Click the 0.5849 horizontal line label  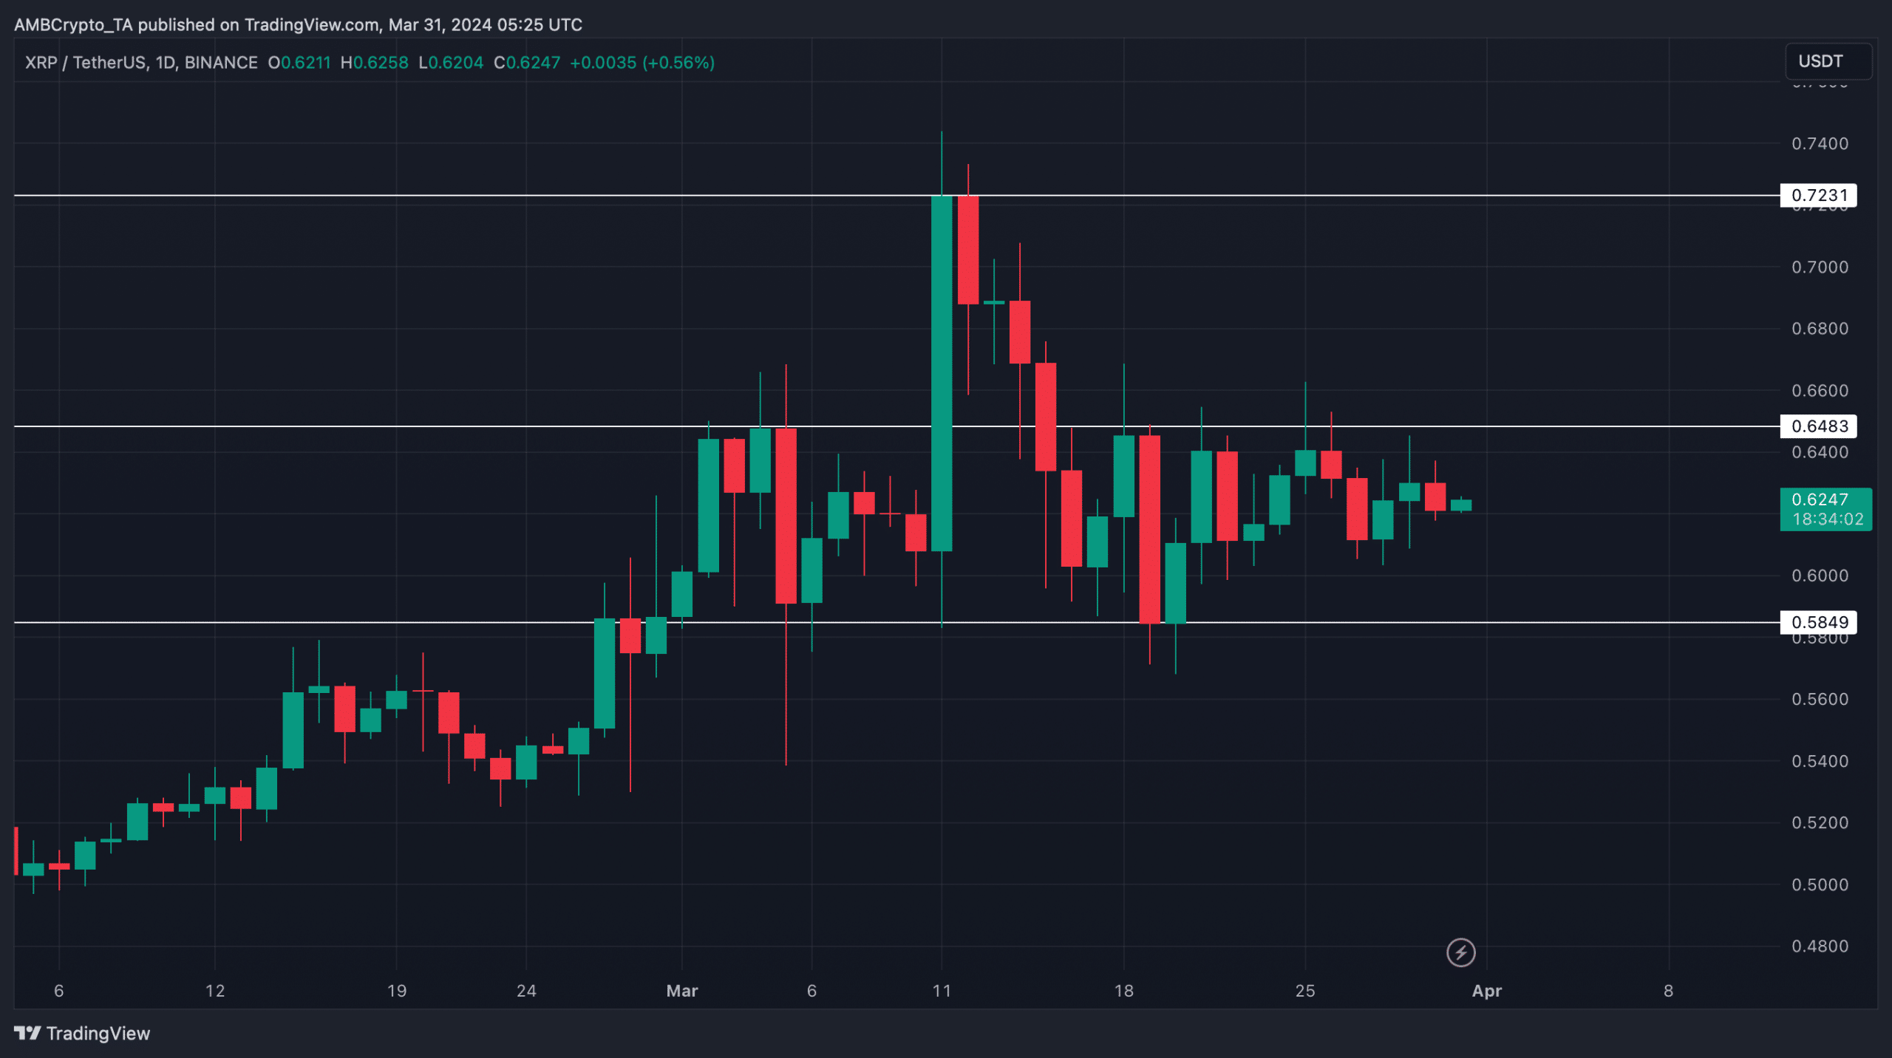(x=1819, y=622)
